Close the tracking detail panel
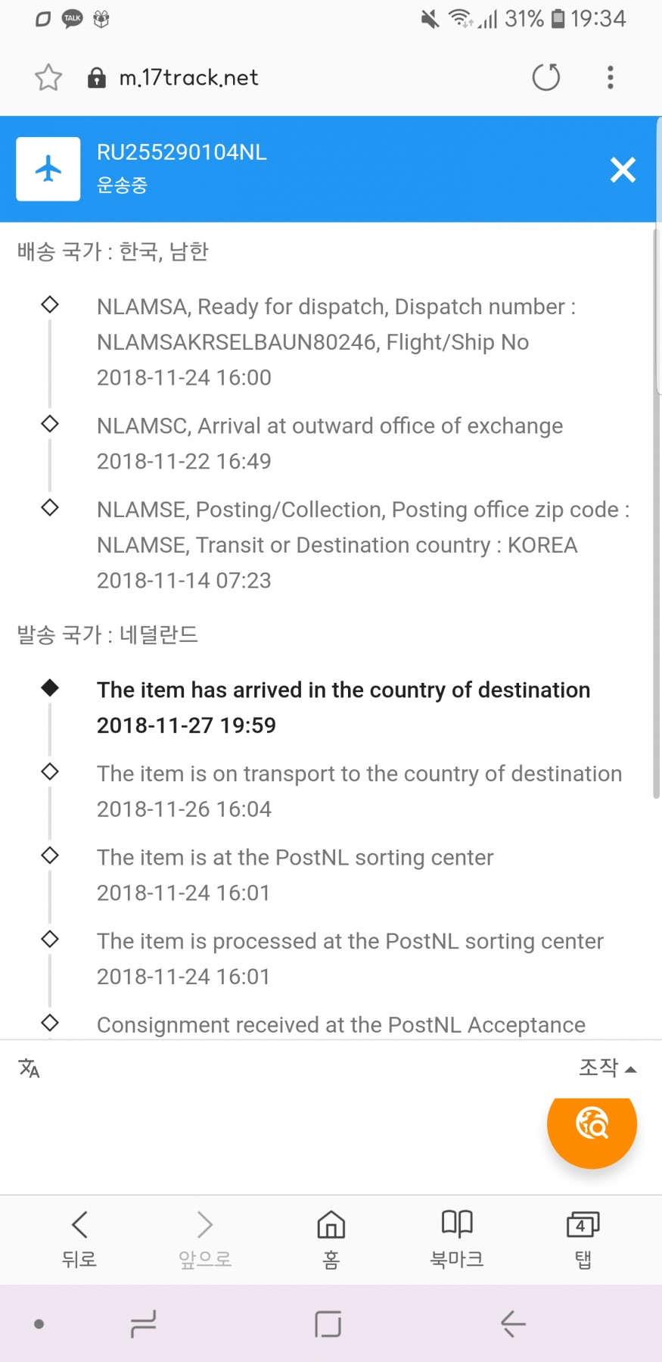The height and width of the screenshot is (1362, 662). point(623,170)
